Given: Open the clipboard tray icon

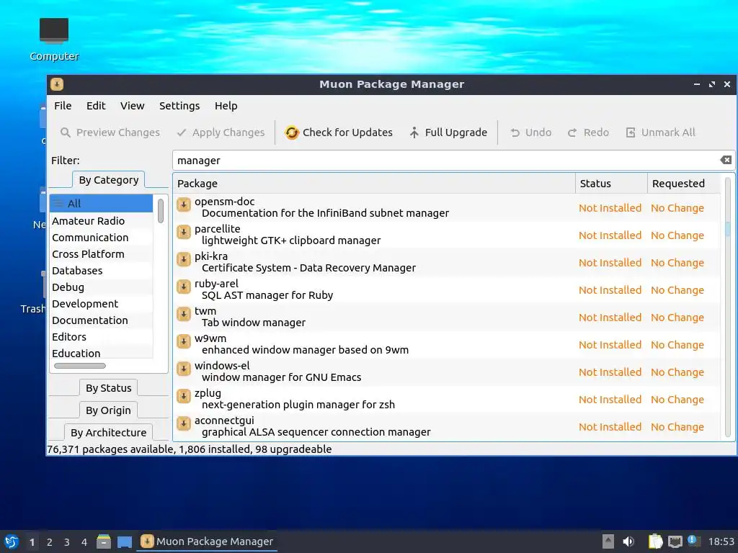Looking at the screenshot, I should [655, 541].
